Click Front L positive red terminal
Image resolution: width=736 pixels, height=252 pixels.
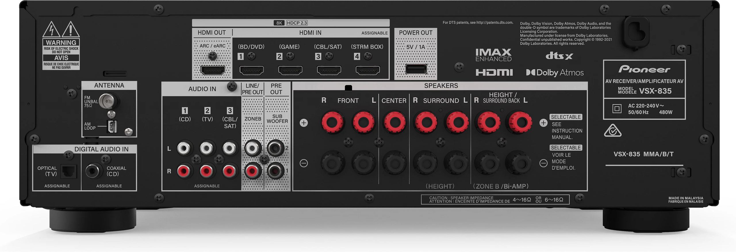363,122
